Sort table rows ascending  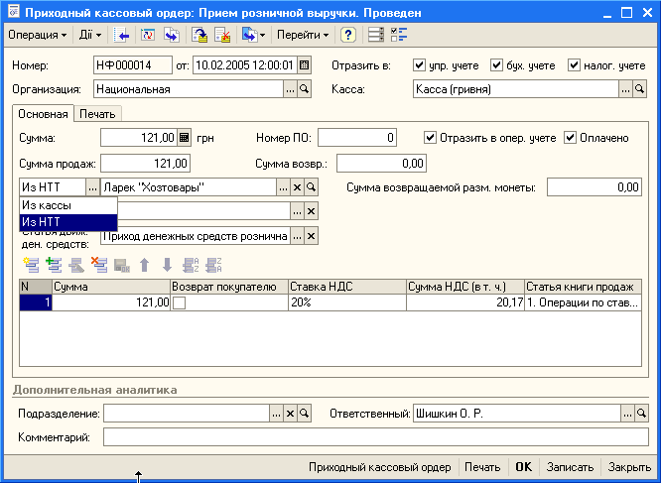point(191,265)
